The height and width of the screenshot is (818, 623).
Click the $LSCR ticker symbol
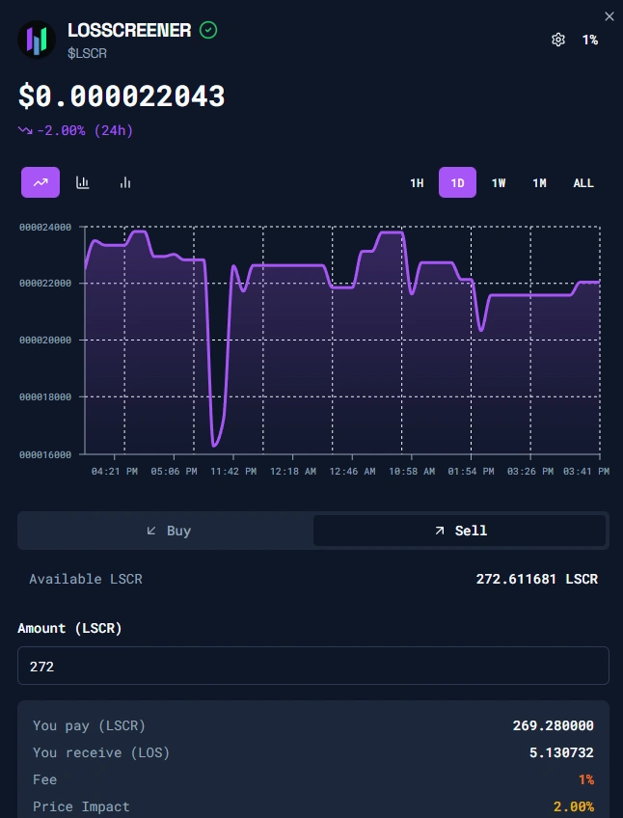pyautogui.click(x=87, y=53)
